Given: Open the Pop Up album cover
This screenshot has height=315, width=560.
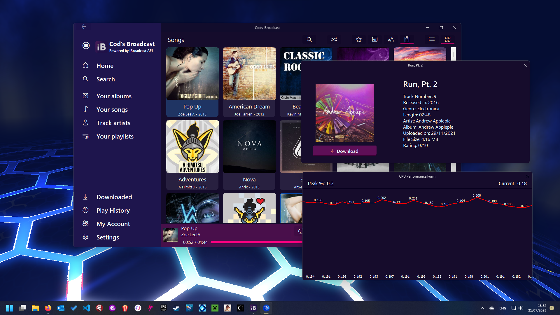Looking at the screenshot, I should [x=192, y=73].
